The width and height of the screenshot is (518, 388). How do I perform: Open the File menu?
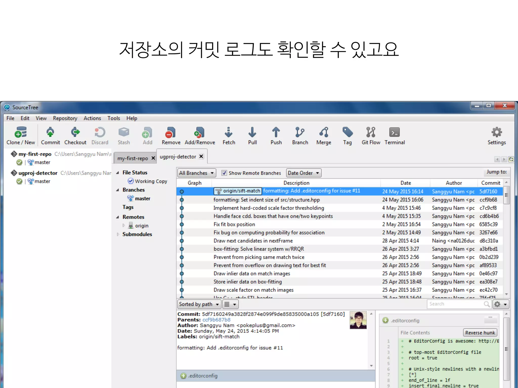[10, 118]
